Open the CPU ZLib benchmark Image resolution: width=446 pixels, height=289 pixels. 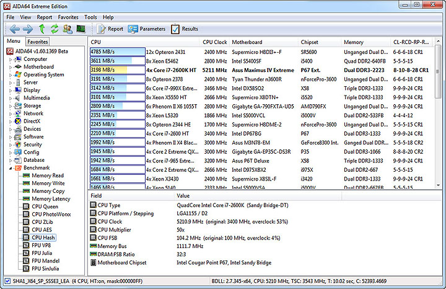click(38, 222)
